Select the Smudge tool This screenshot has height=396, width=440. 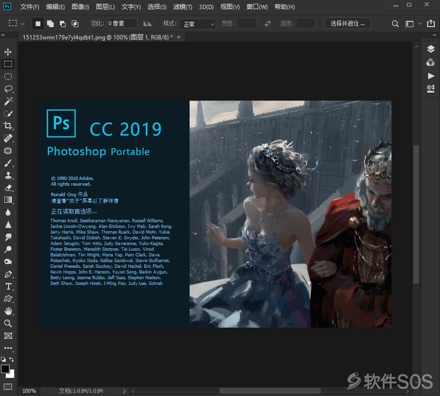[x=8, y=237]
